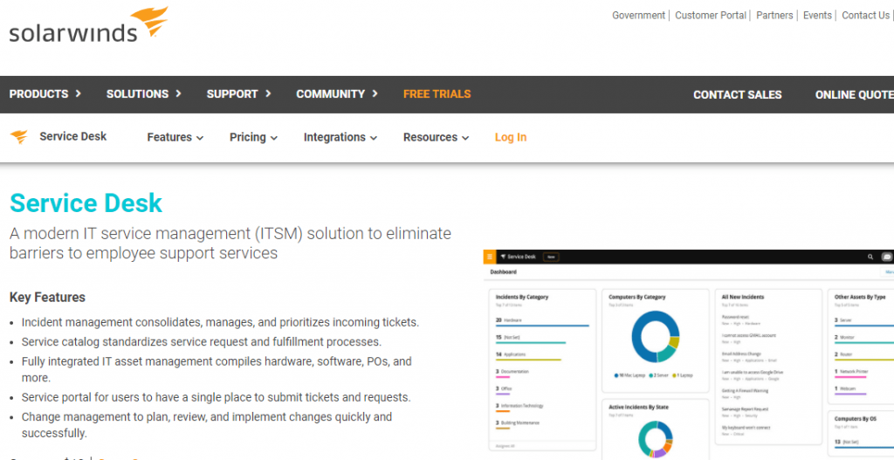Click the Incidents By Category card title
The image size is (894, 460).
point(522,297)
